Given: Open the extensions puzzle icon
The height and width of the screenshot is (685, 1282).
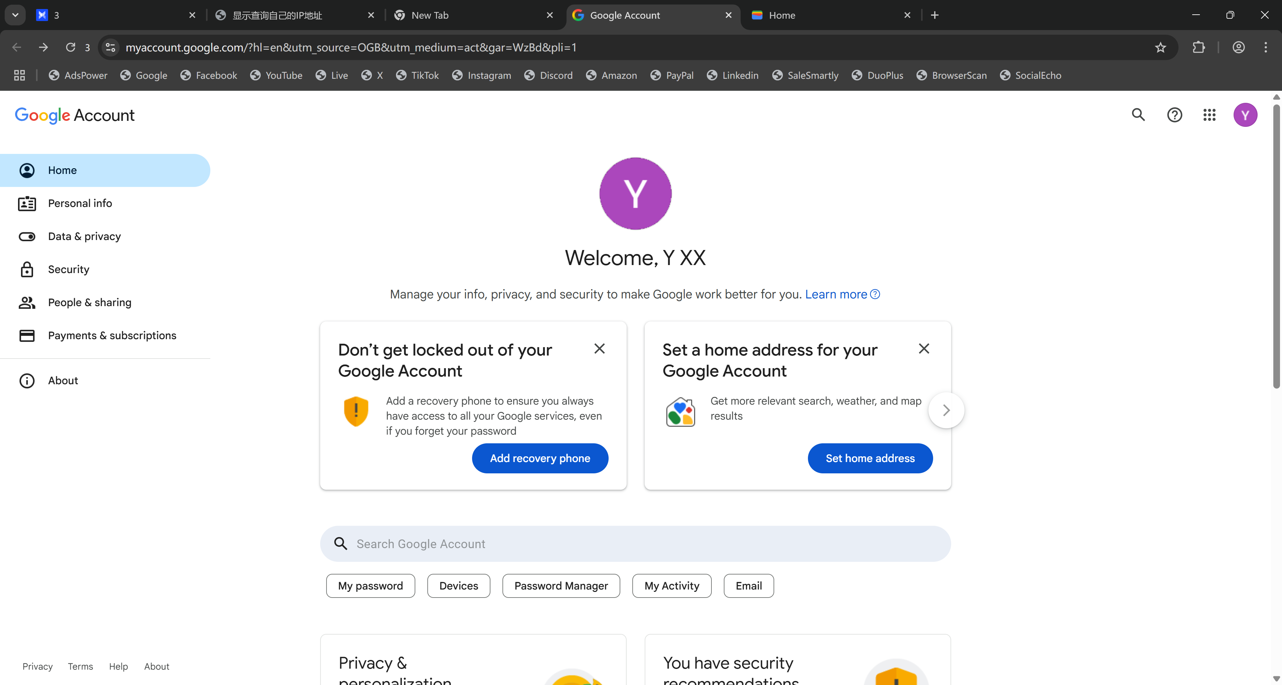Looking at the screenshot, I should (1199, 47).
